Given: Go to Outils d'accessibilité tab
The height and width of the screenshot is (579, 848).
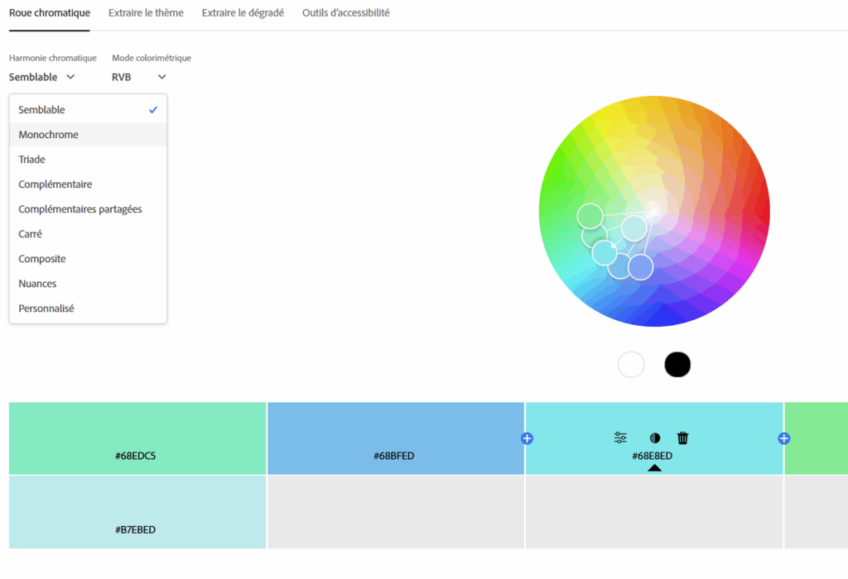Looking at the screenshot, I should click(x=345, y=13).
